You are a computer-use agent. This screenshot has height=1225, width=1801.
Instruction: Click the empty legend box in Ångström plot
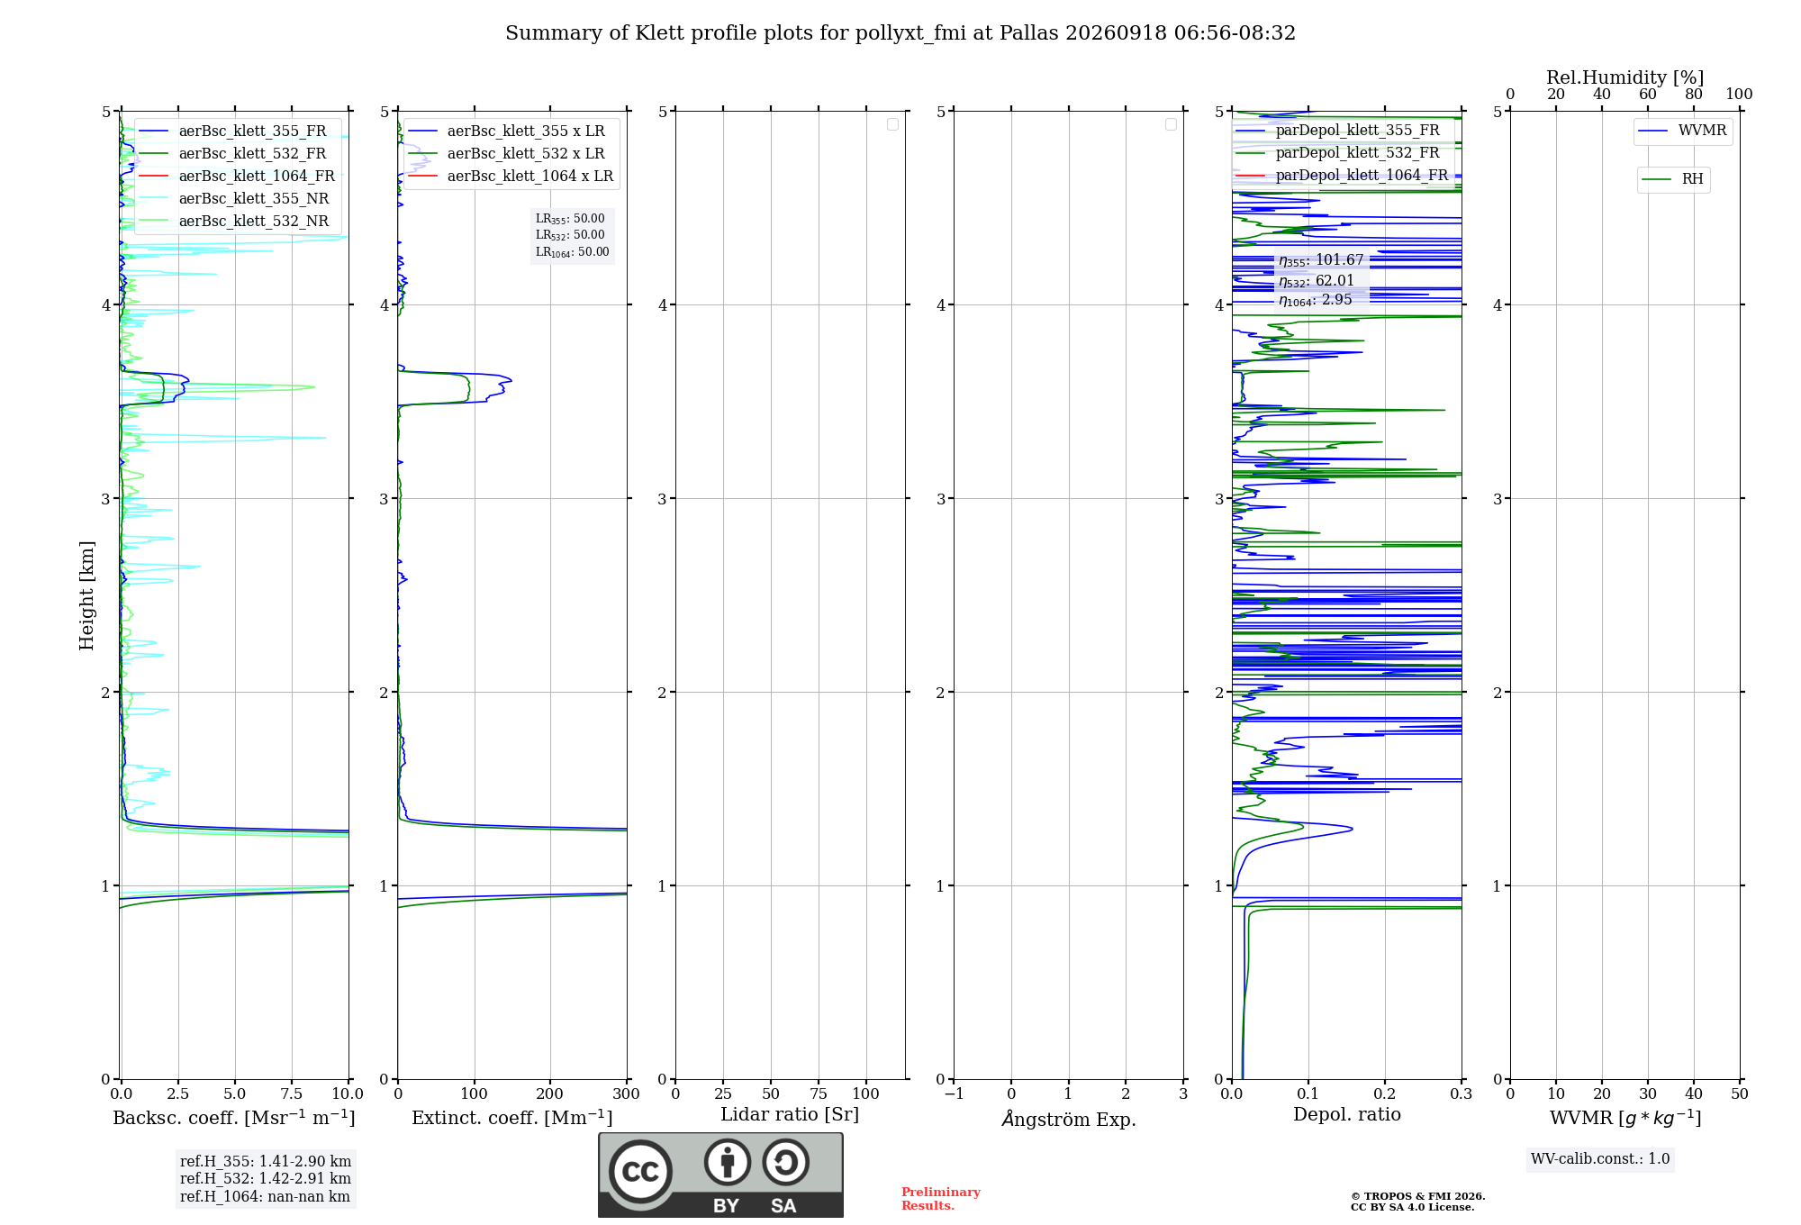pos(1171,124)
